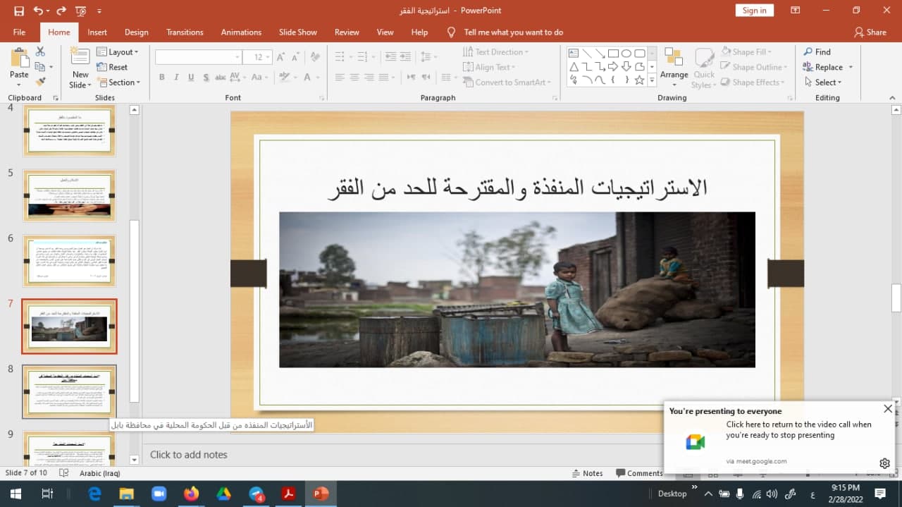This screenshot has height=507, width=902.
Task: Copy selection with the Copy icon
Action: (40, 67)
